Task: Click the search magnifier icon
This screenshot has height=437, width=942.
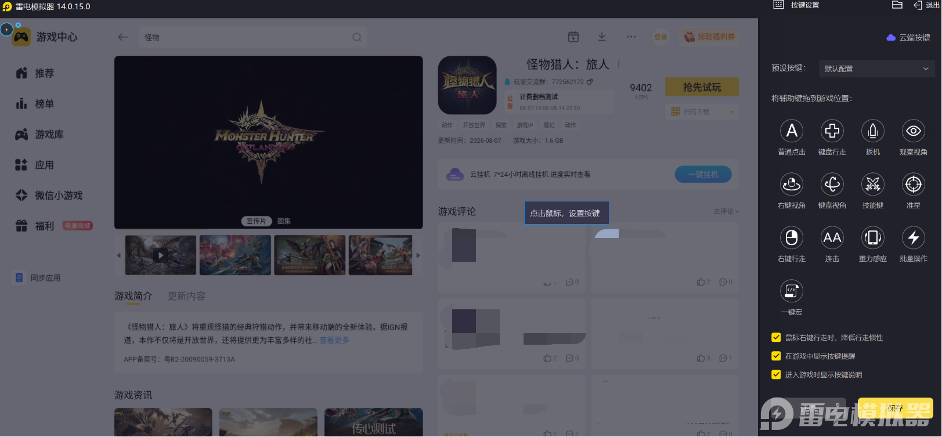Action: click(357, 37)
